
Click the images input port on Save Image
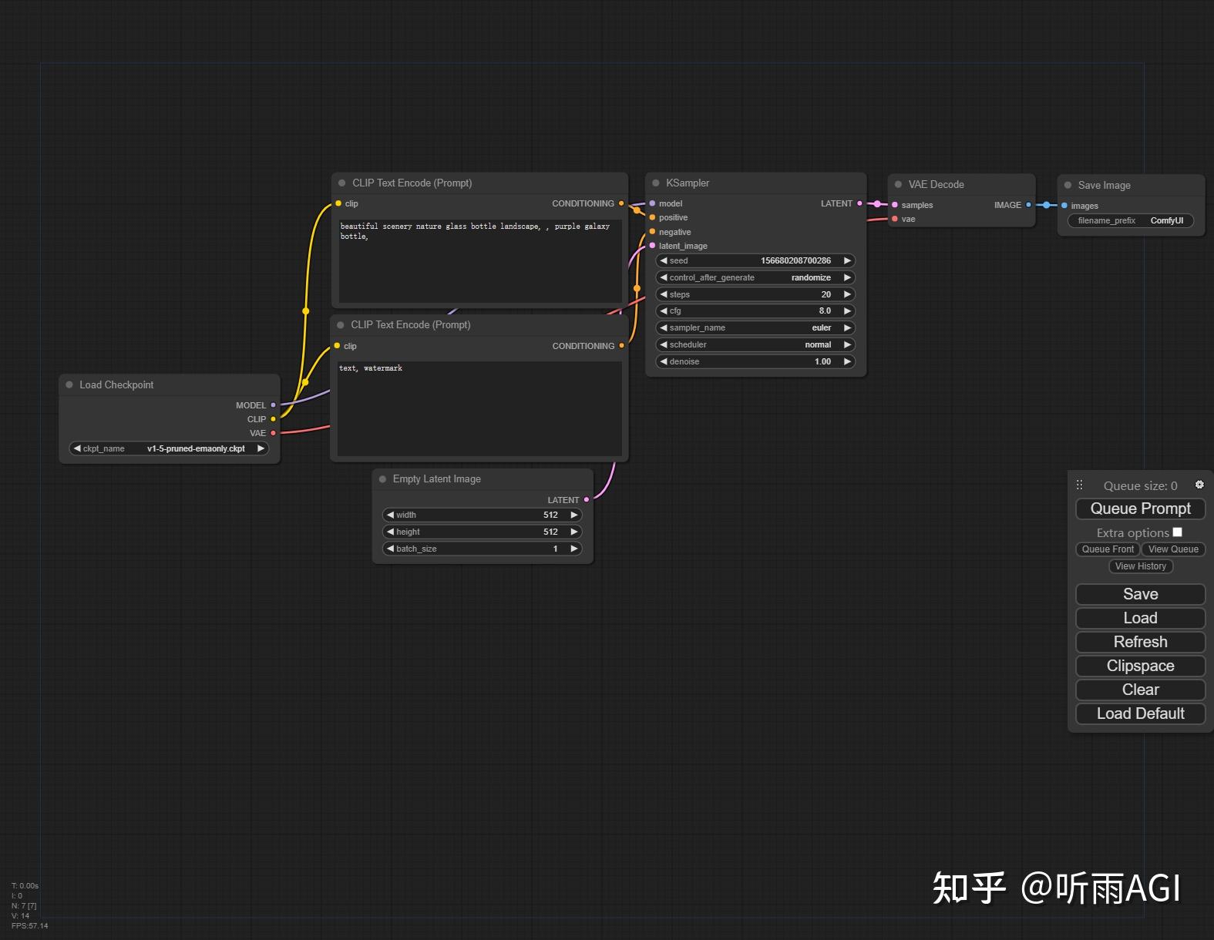[x=1064, y=206]
